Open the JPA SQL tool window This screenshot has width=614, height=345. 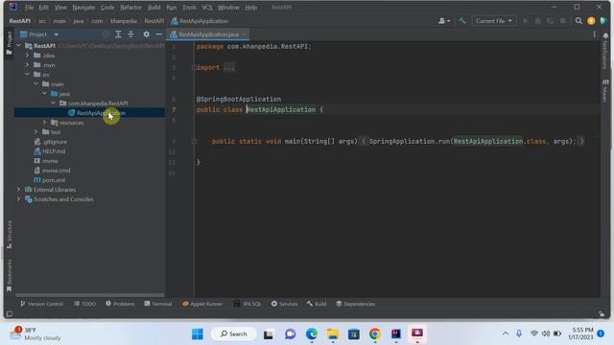tap(248, 304)
